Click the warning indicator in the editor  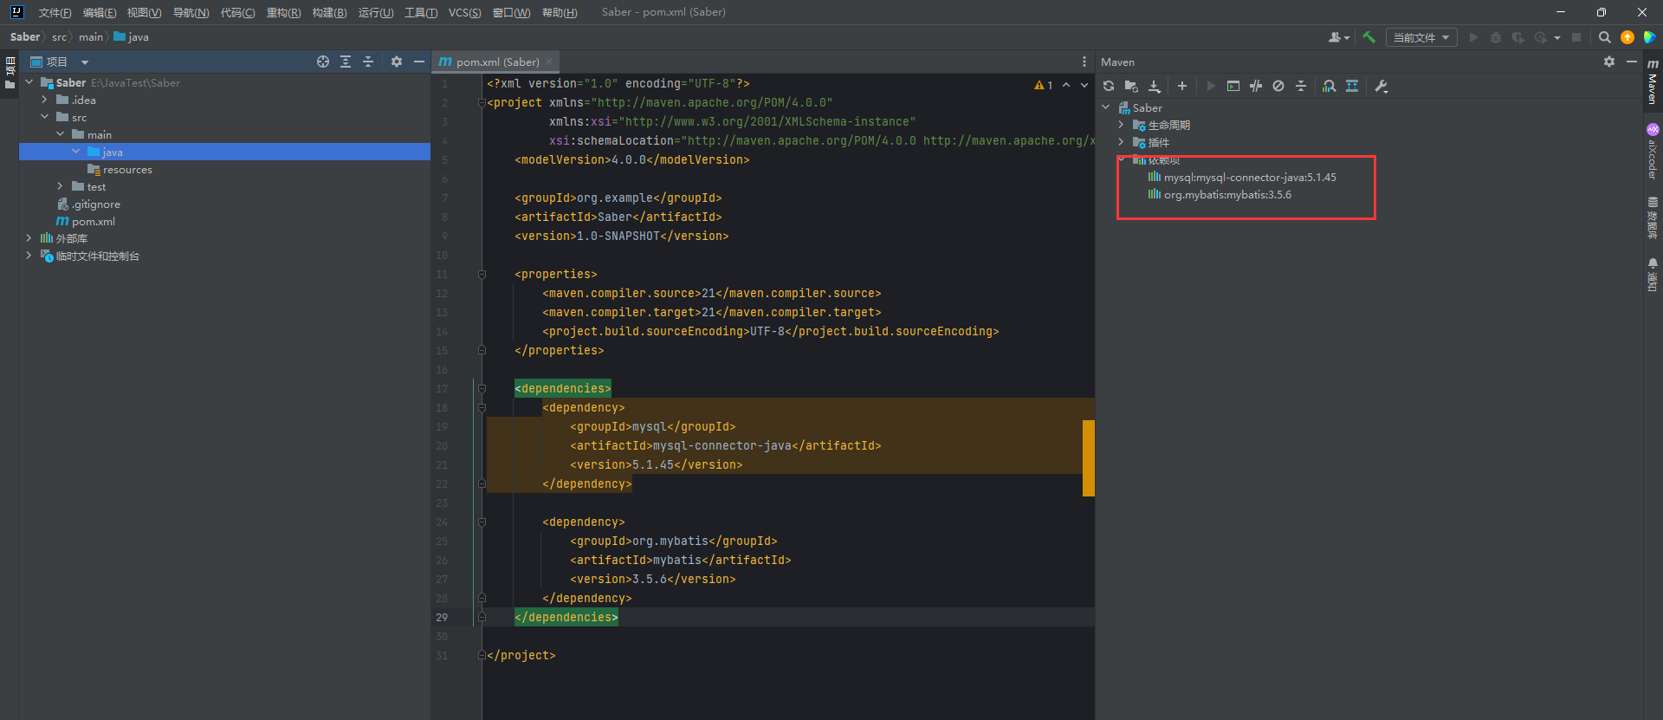click(1043, 85)
